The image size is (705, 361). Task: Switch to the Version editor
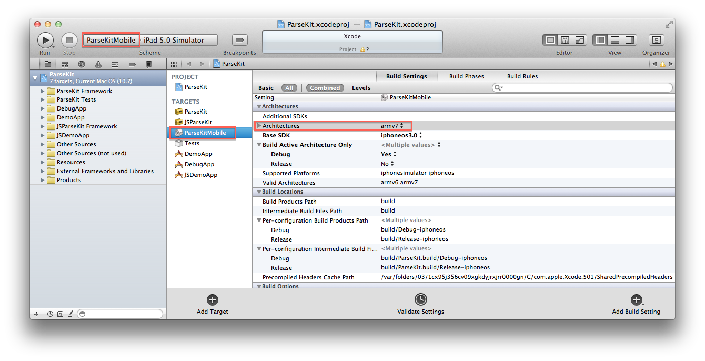[580, 40]
